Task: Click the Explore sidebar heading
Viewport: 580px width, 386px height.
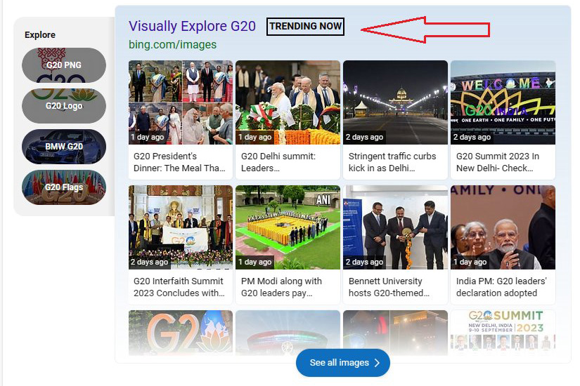Action: 40,35
